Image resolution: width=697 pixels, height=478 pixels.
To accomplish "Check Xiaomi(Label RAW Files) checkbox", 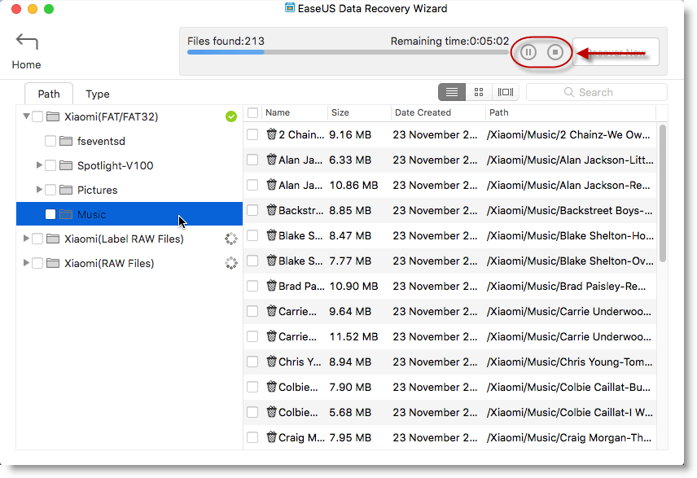I will (x=37, y=239).
